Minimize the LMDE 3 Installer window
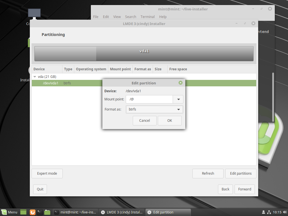The height and width of the screenshot is (216, 288). 237,23
